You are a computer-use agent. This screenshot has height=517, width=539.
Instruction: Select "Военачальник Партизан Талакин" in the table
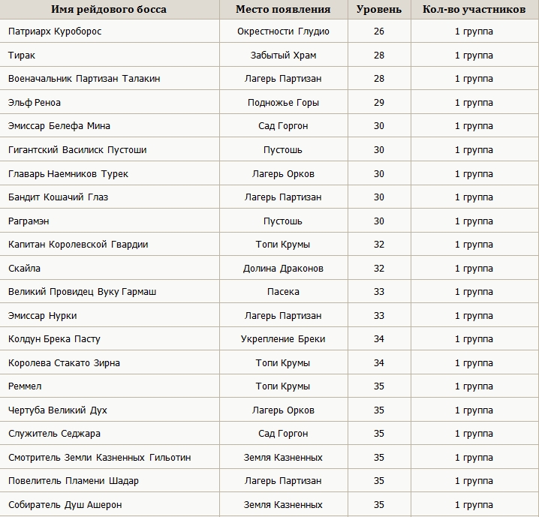pos(84,79)
